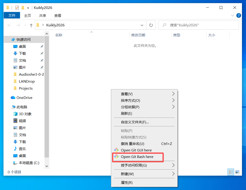
Task: Switch to the 查看 ribbon tab
Action: (x=58, y=16)
